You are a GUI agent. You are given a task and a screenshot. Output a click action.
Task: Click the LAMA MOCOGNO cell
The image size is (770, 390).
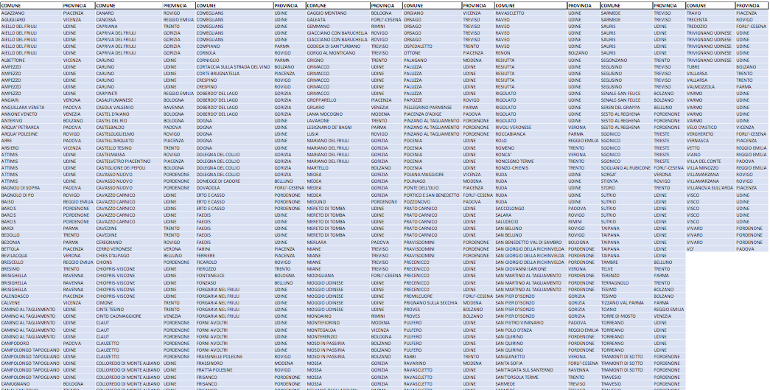(x=323, y=114)
